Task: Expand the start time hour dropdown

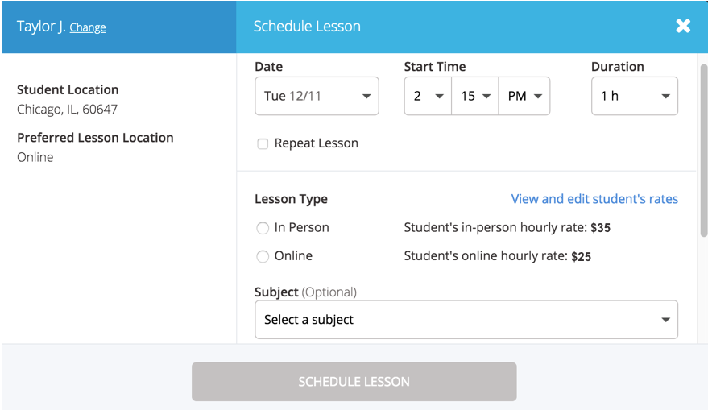Action: coord(428,97)
